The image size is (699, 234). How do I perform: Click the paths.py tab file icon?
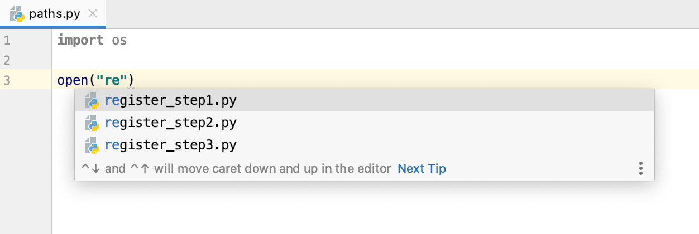[17, 13]
